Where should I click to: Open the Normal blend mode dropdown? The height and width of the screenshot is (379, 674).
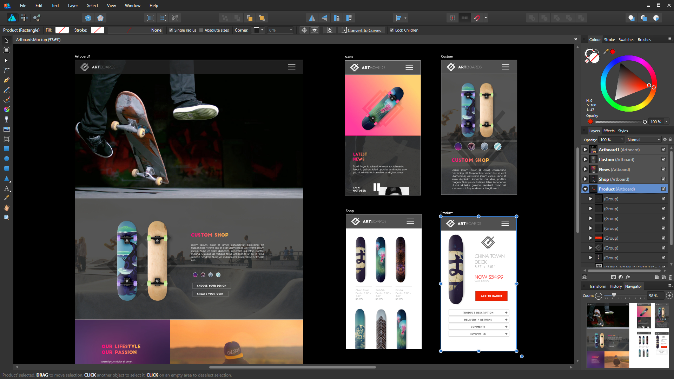point(644,140)
